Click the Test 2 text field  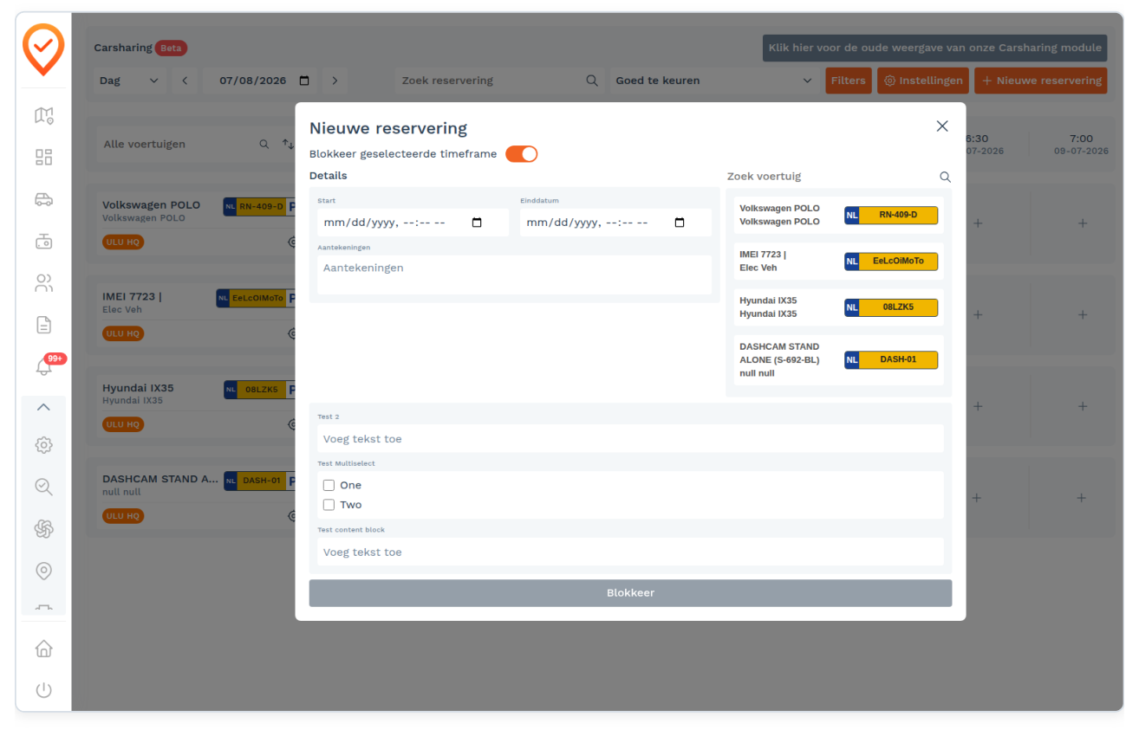pos(630,439)
